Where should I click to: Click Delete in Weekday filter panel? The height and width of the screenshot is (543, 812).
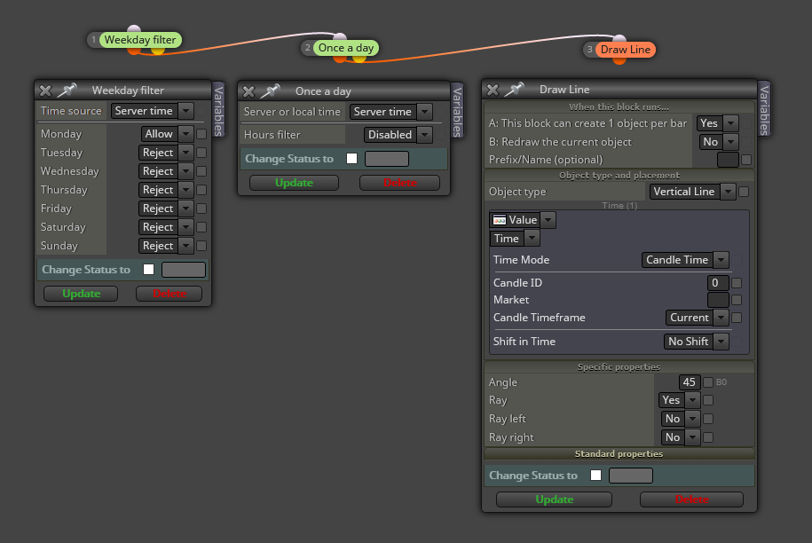pyautogui.click(x=169, y=294)
